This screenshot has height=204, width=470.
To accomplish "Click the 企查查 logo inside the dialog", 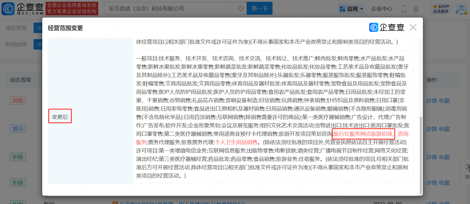I will (x=387, y=27).
